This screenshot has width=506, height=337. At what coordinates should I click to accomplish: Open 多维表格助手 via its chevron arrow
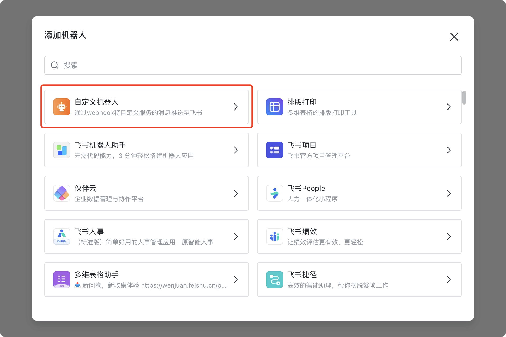236,280
